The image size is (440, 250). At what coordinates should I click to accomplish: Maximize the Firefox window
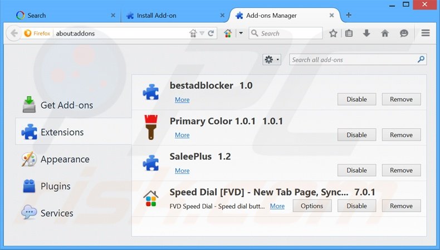406,4
